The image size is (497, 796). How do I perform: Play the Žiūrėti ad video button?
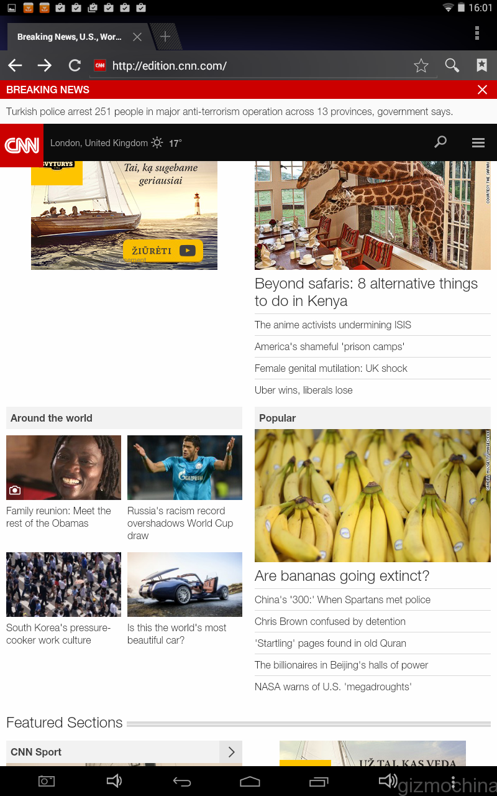point(163,251)
